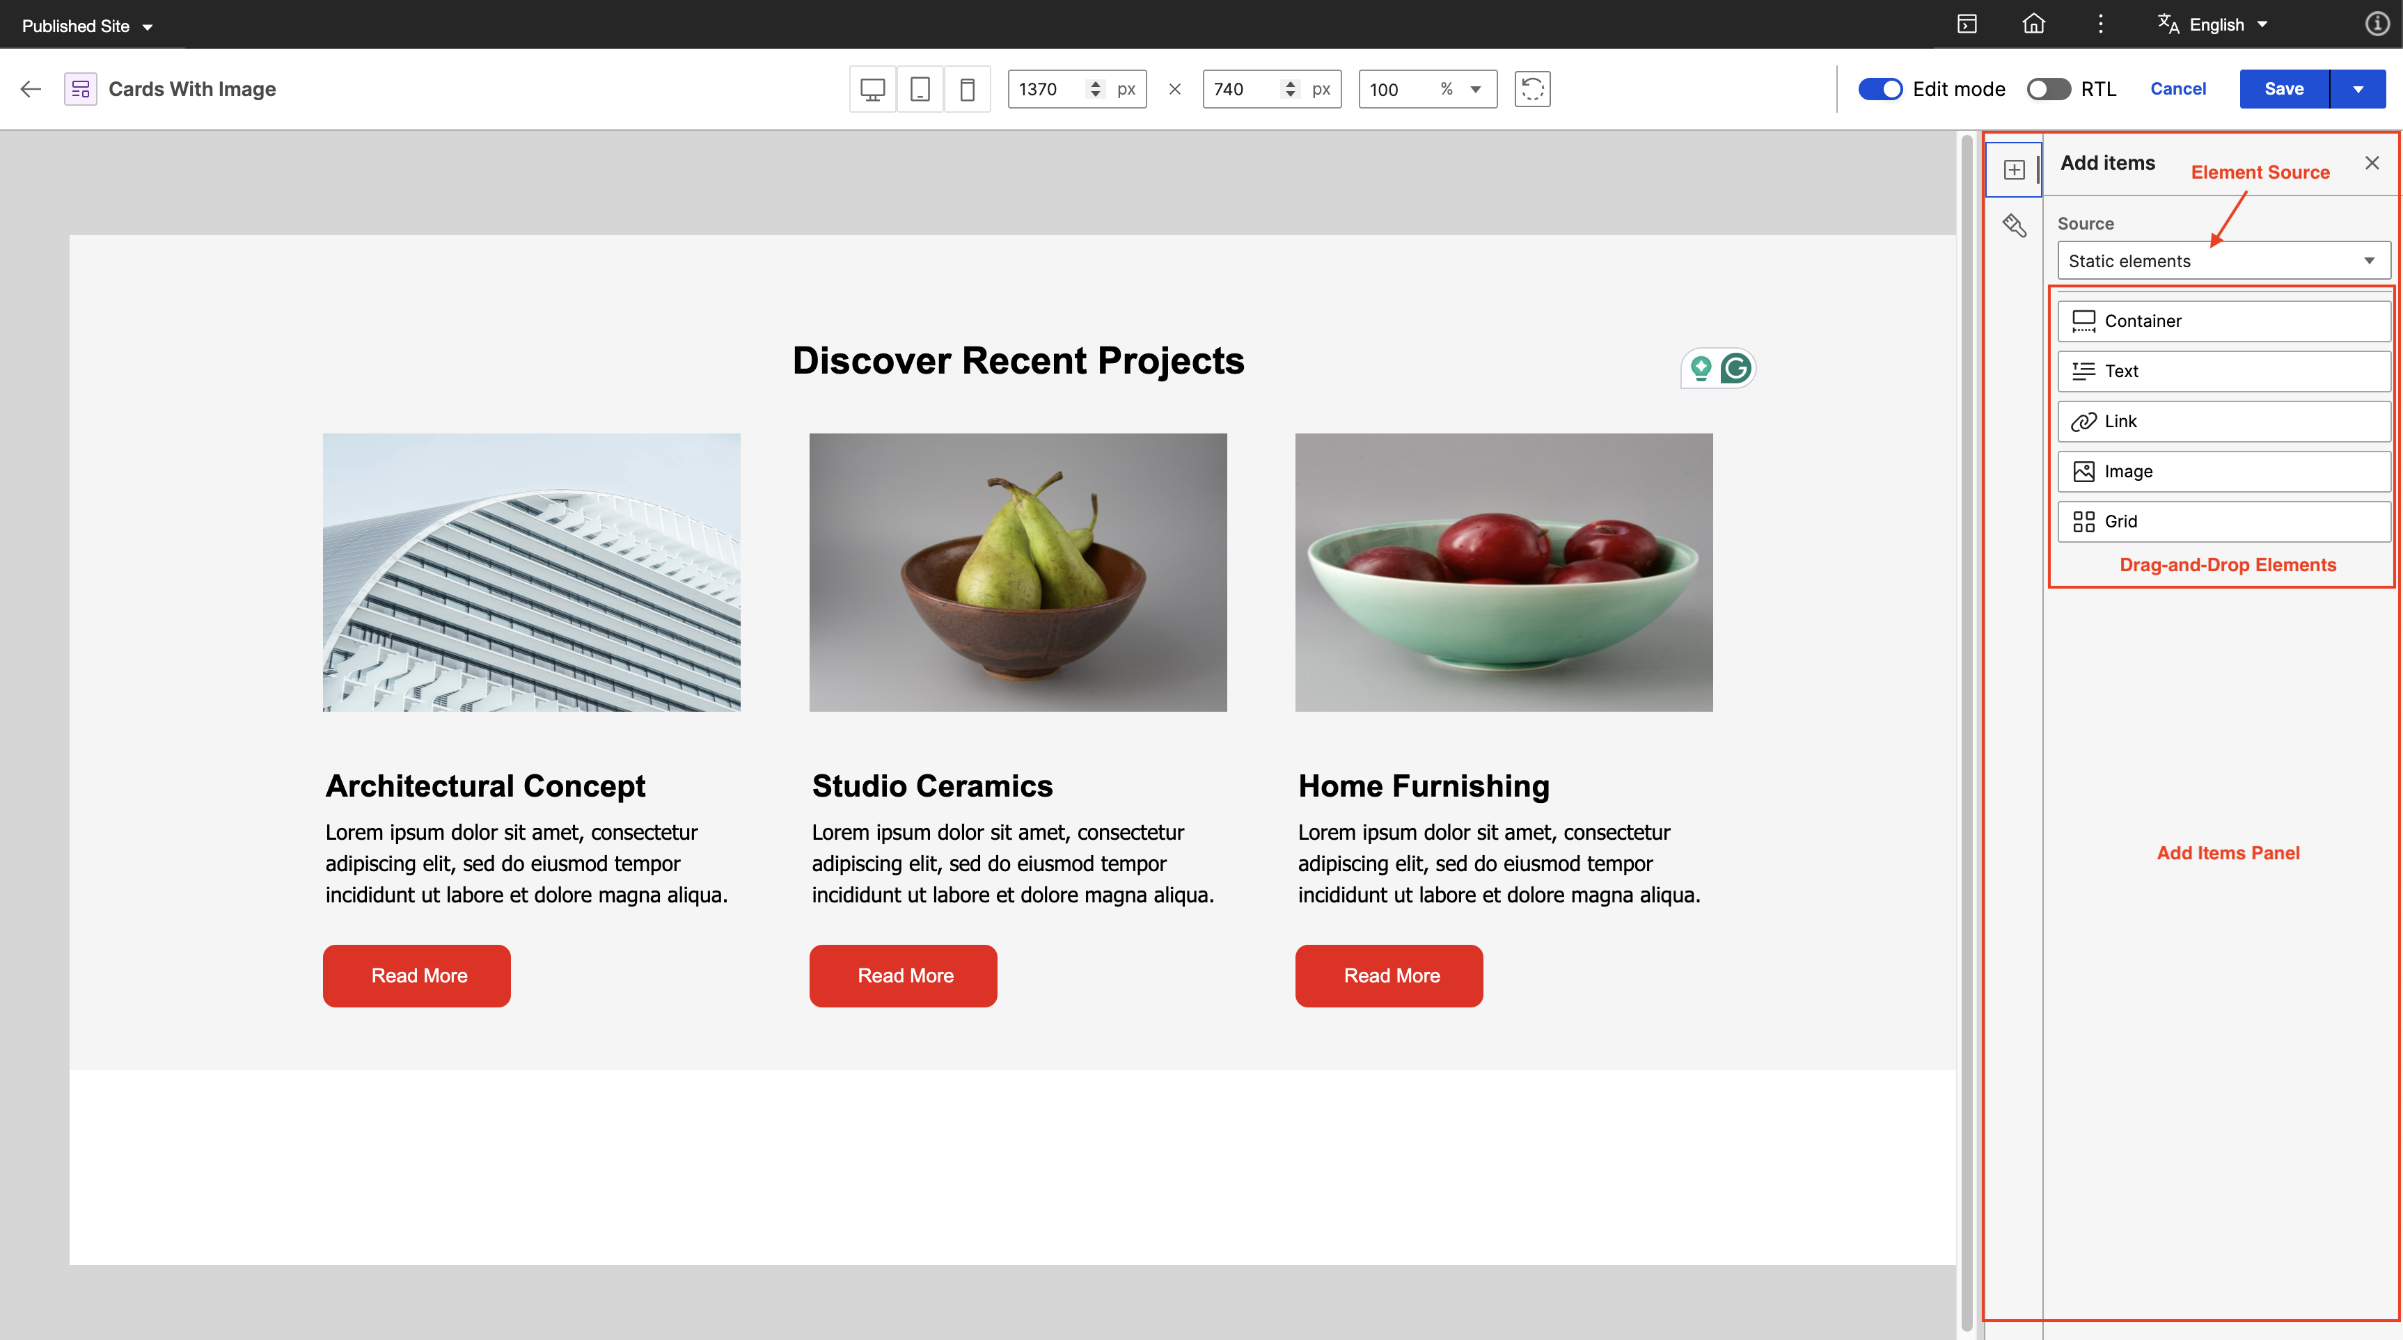Open the styles paintbrush panel tab

click(2014, 225)
